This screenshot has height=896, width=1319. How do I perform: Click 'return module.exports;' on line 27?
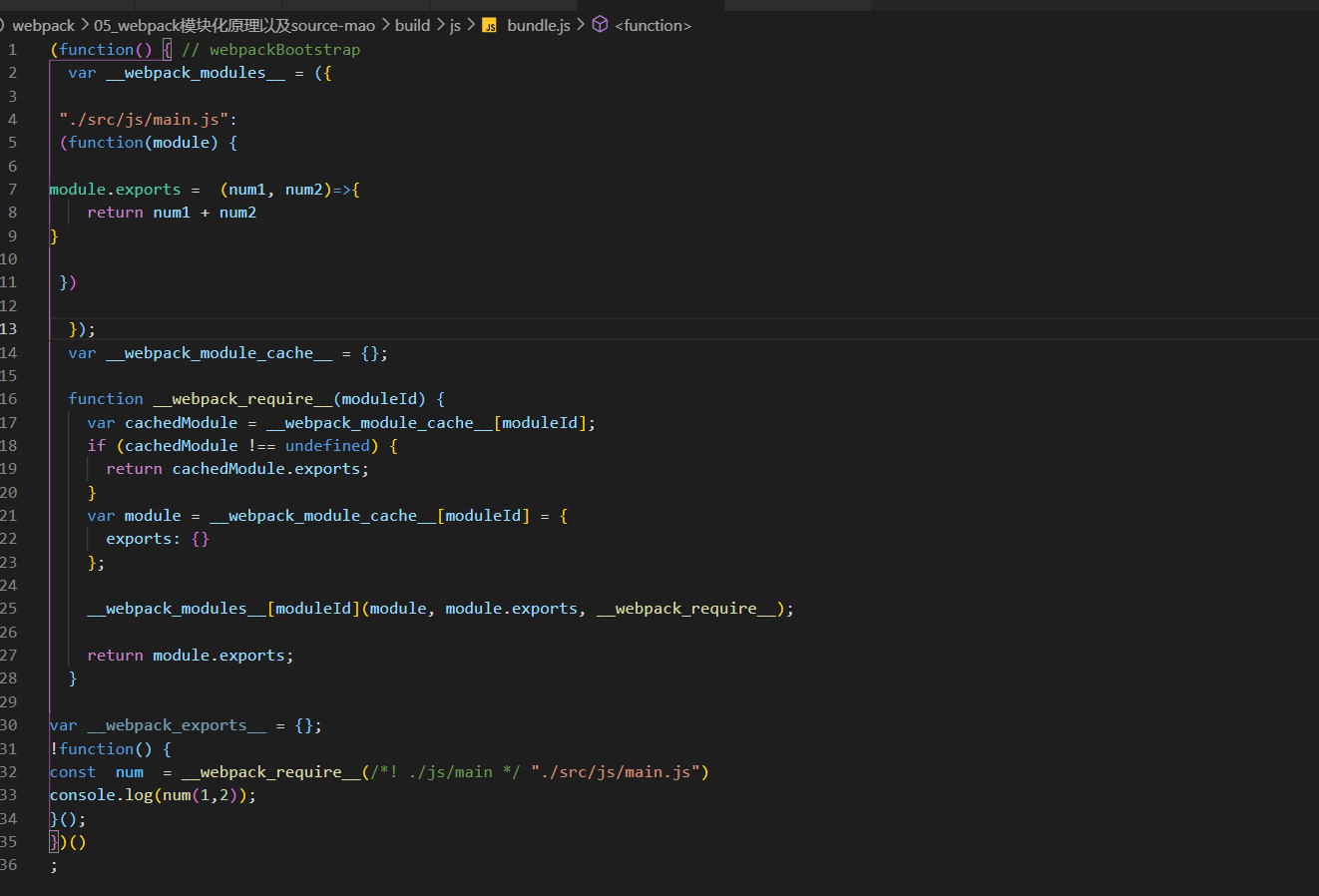(x=191, y=656)
